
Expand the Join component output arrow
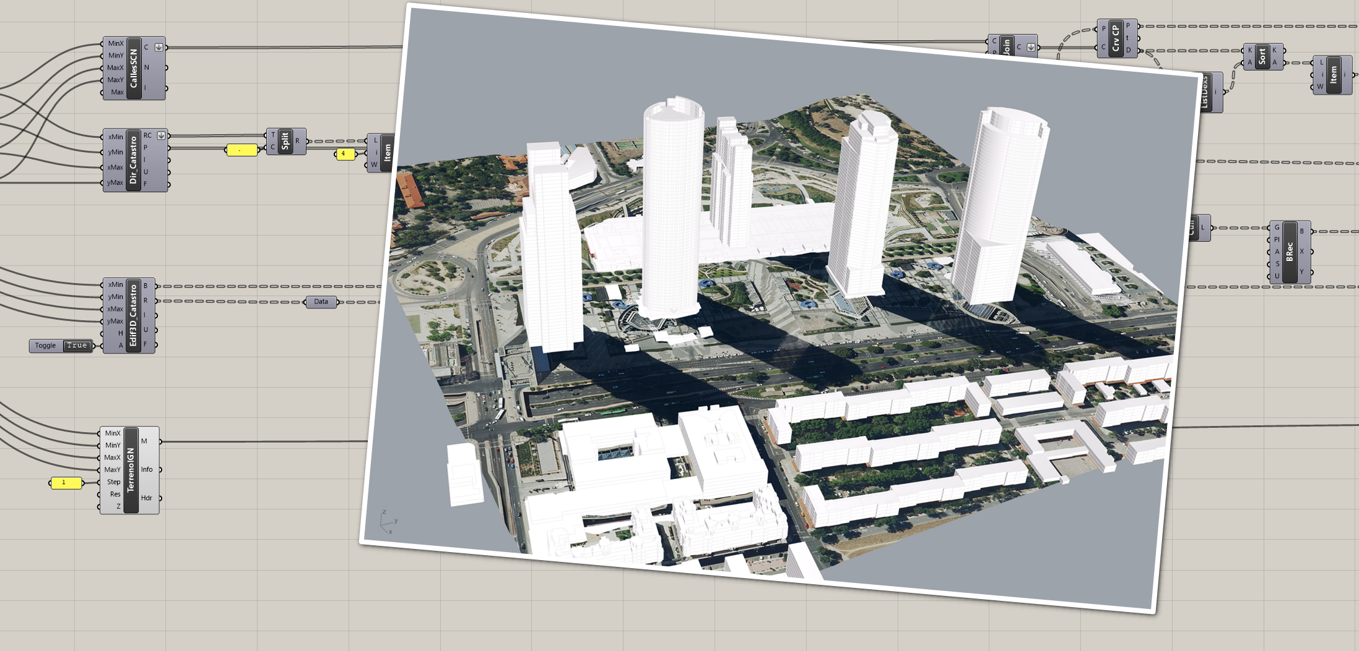click(1031, 47)
